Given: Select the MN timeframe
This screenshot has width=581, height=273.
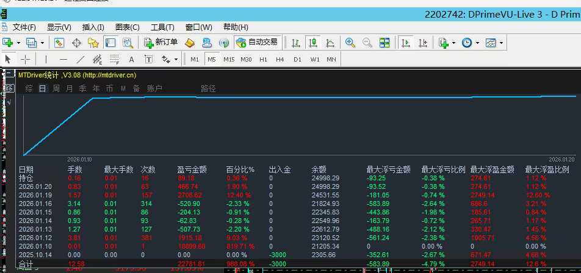Looking at the screenshot, I should pyautogui.click(x=331, y=59).
